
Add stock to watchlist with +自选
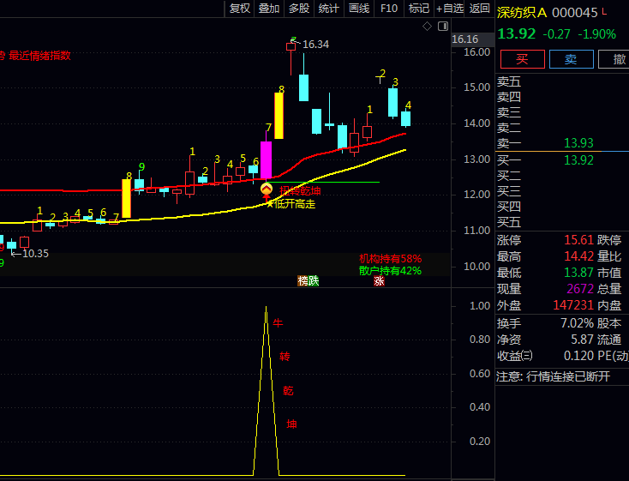point(450,9)
